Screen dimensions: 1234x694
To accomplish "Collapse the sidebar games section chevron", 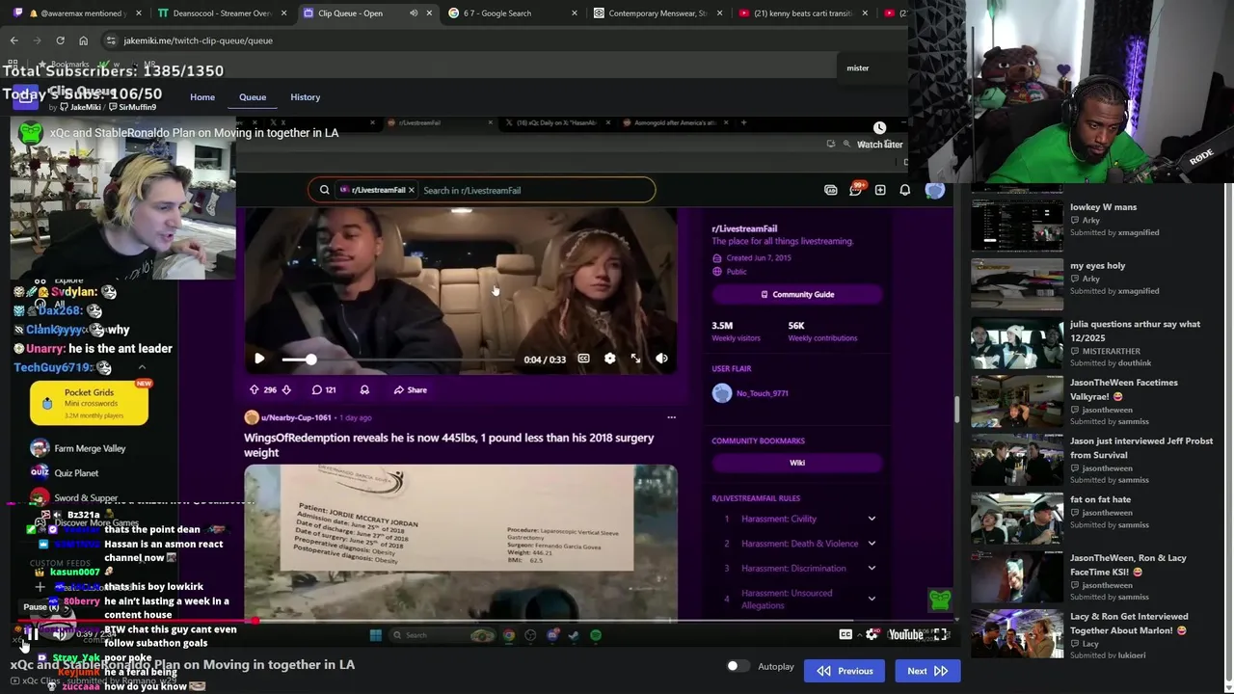I will coord(142,367).
